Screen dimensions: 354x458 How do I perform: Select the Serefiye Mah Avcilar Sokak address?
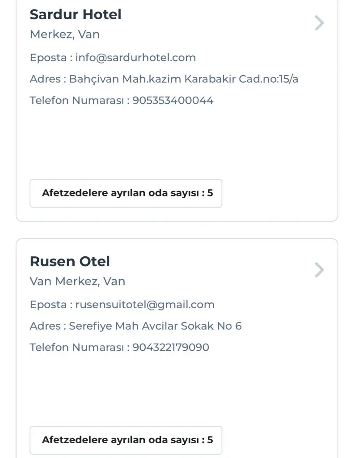(x=155, y=326)
